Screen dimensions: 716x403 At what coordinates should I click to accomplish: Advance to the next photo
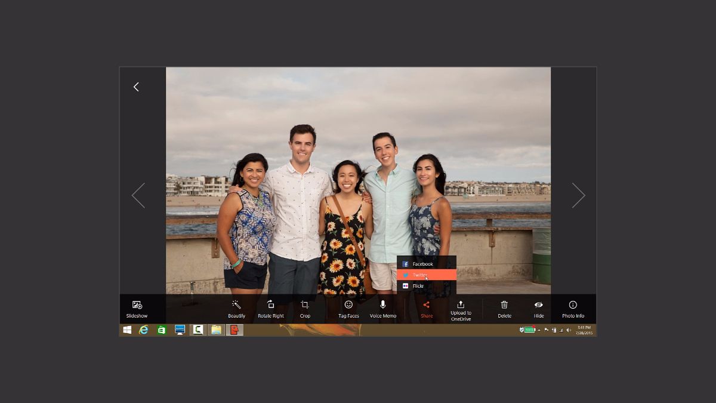[x=578, y=195]
